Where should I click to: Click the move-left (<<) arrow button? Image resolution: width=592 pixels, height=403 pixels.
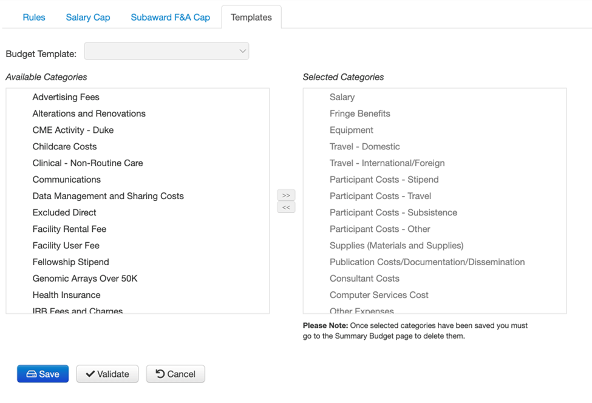tap(286, 208)
